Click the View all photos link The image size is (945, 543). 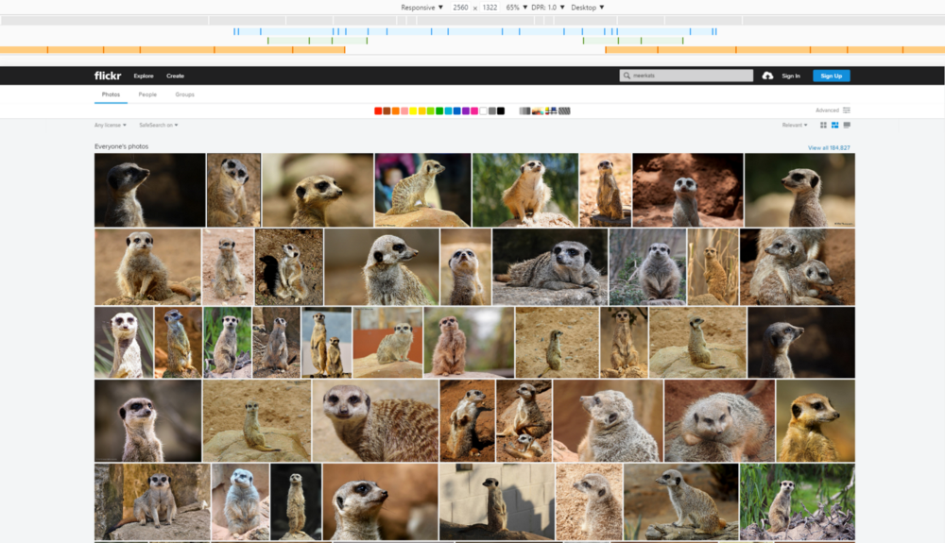coord(829,148)
